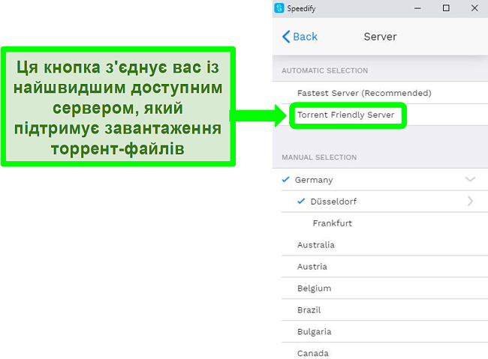Pick the Frankfurt server
Viewport: 488px width, 359px height.
(384, 223)
